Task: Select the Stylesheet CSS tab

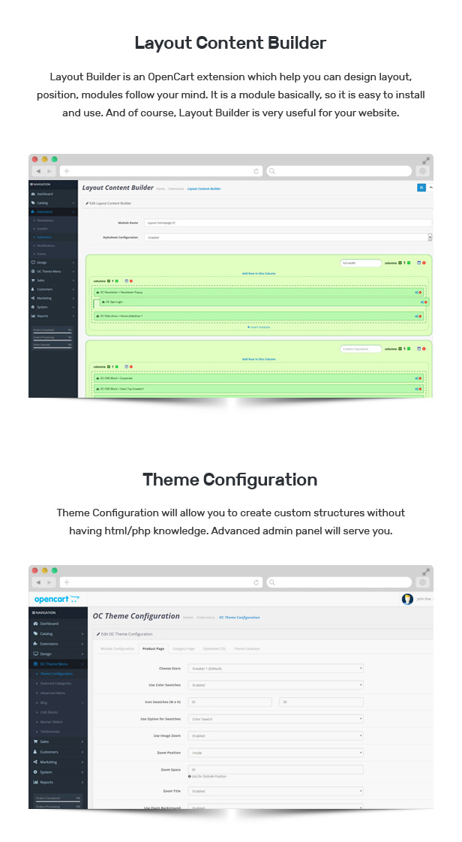Action: coord(214,648)
